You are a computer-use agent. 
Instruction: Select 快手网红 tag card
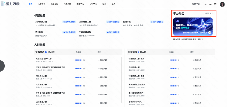39,32
